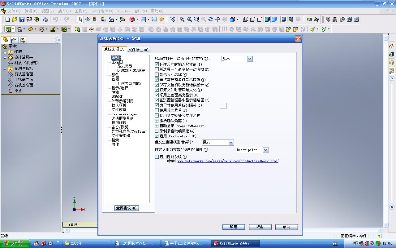Click the Save floppy disk icon
396x248 pixels.
point(22,19)
